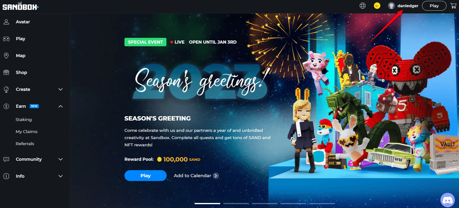Open the shopping cart icon
Image resolution: width=459 pixels, height=208 pixels.
[x=454, y=6]
